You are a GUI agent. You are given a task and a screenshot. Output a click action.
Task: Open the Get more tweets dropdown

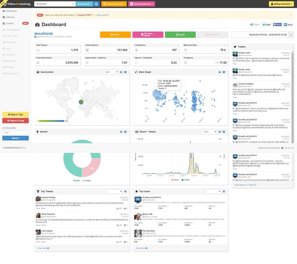tap(148, 34)
